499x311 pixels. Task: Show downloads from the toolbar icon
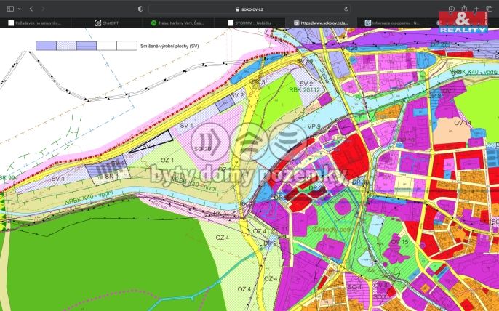(x=452, y=8)
